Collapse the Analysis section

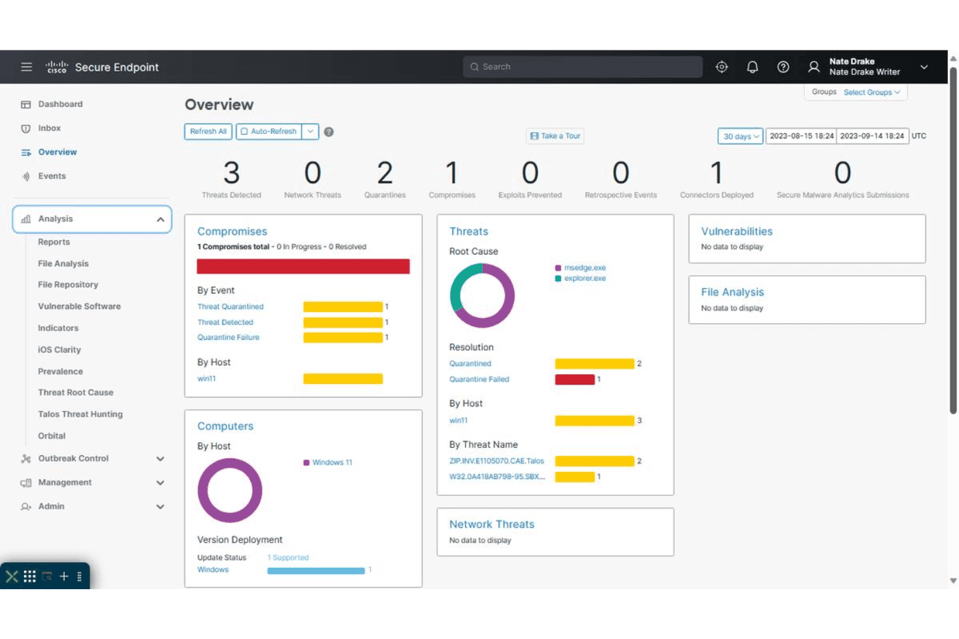click(160, 219)
